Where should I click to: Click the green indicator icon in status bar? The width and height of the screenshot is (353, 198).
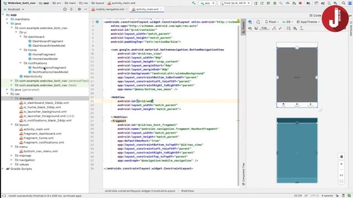point(349,196)
